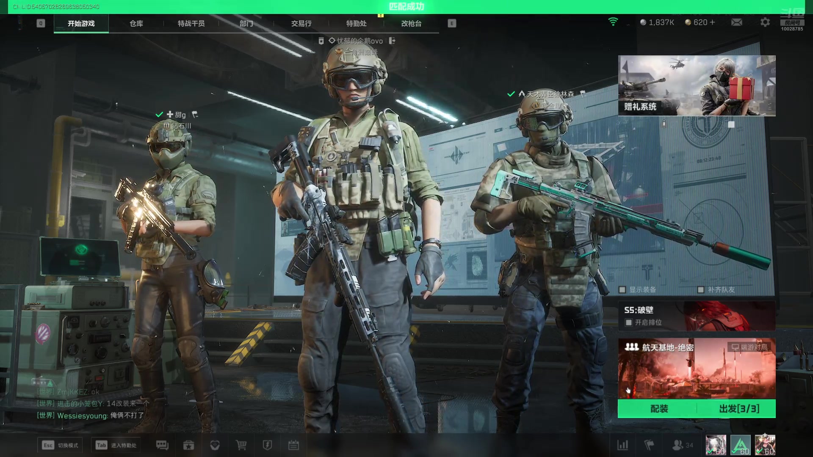This screenshot has height=457, width=813.
Task: Open the bar chart statistics icon
Action: click(623, 445)
